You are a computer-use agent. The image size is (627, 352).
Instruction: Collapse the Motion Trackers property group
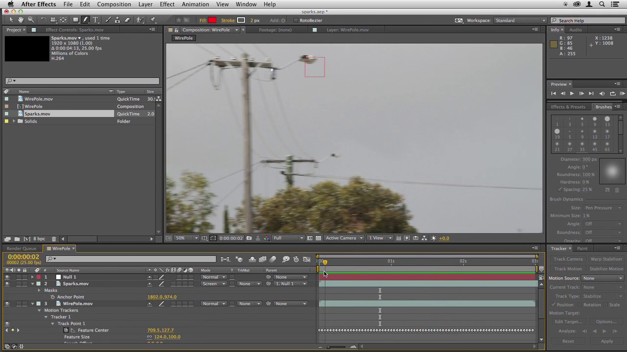tap(39, 310)
